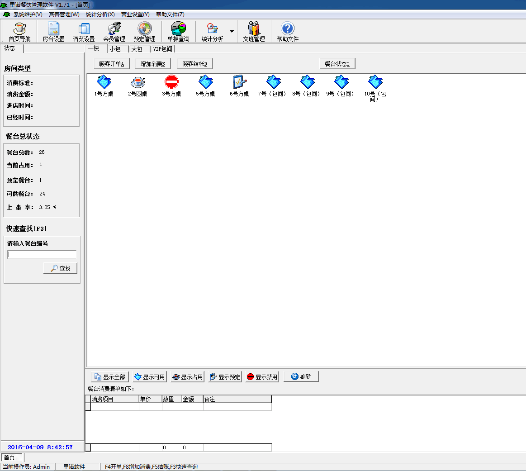This screenshot has height=471, width=526.
Task: Open the 首页导航 home navigation icon
Action: coord(19,32)
